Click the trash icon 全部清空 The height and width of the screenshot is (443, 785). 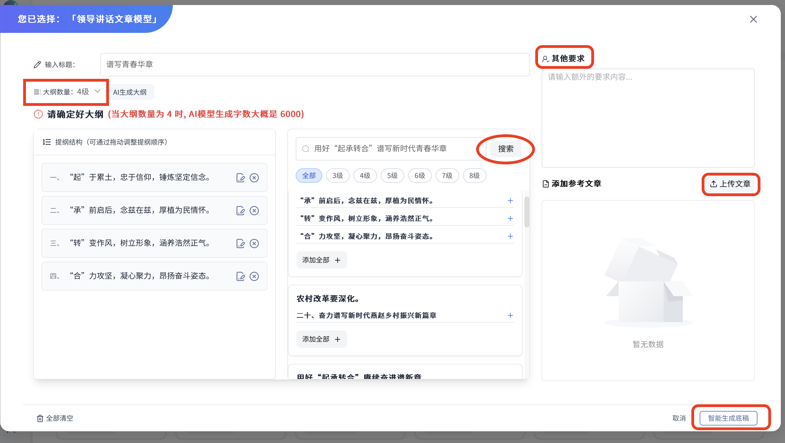coord(40,418)
